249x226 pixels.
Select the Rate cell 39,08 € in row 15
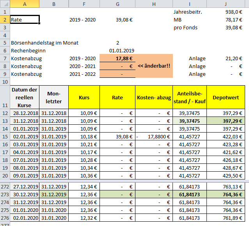click(x=117, y=136)
